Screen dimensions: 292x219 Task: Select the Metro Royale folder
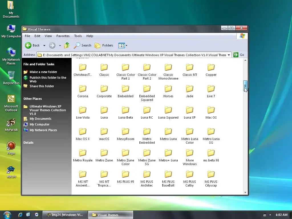(x=83, y=156)
